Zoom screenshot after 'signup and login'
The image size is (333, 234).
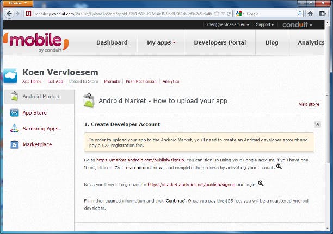click(261, 184)
